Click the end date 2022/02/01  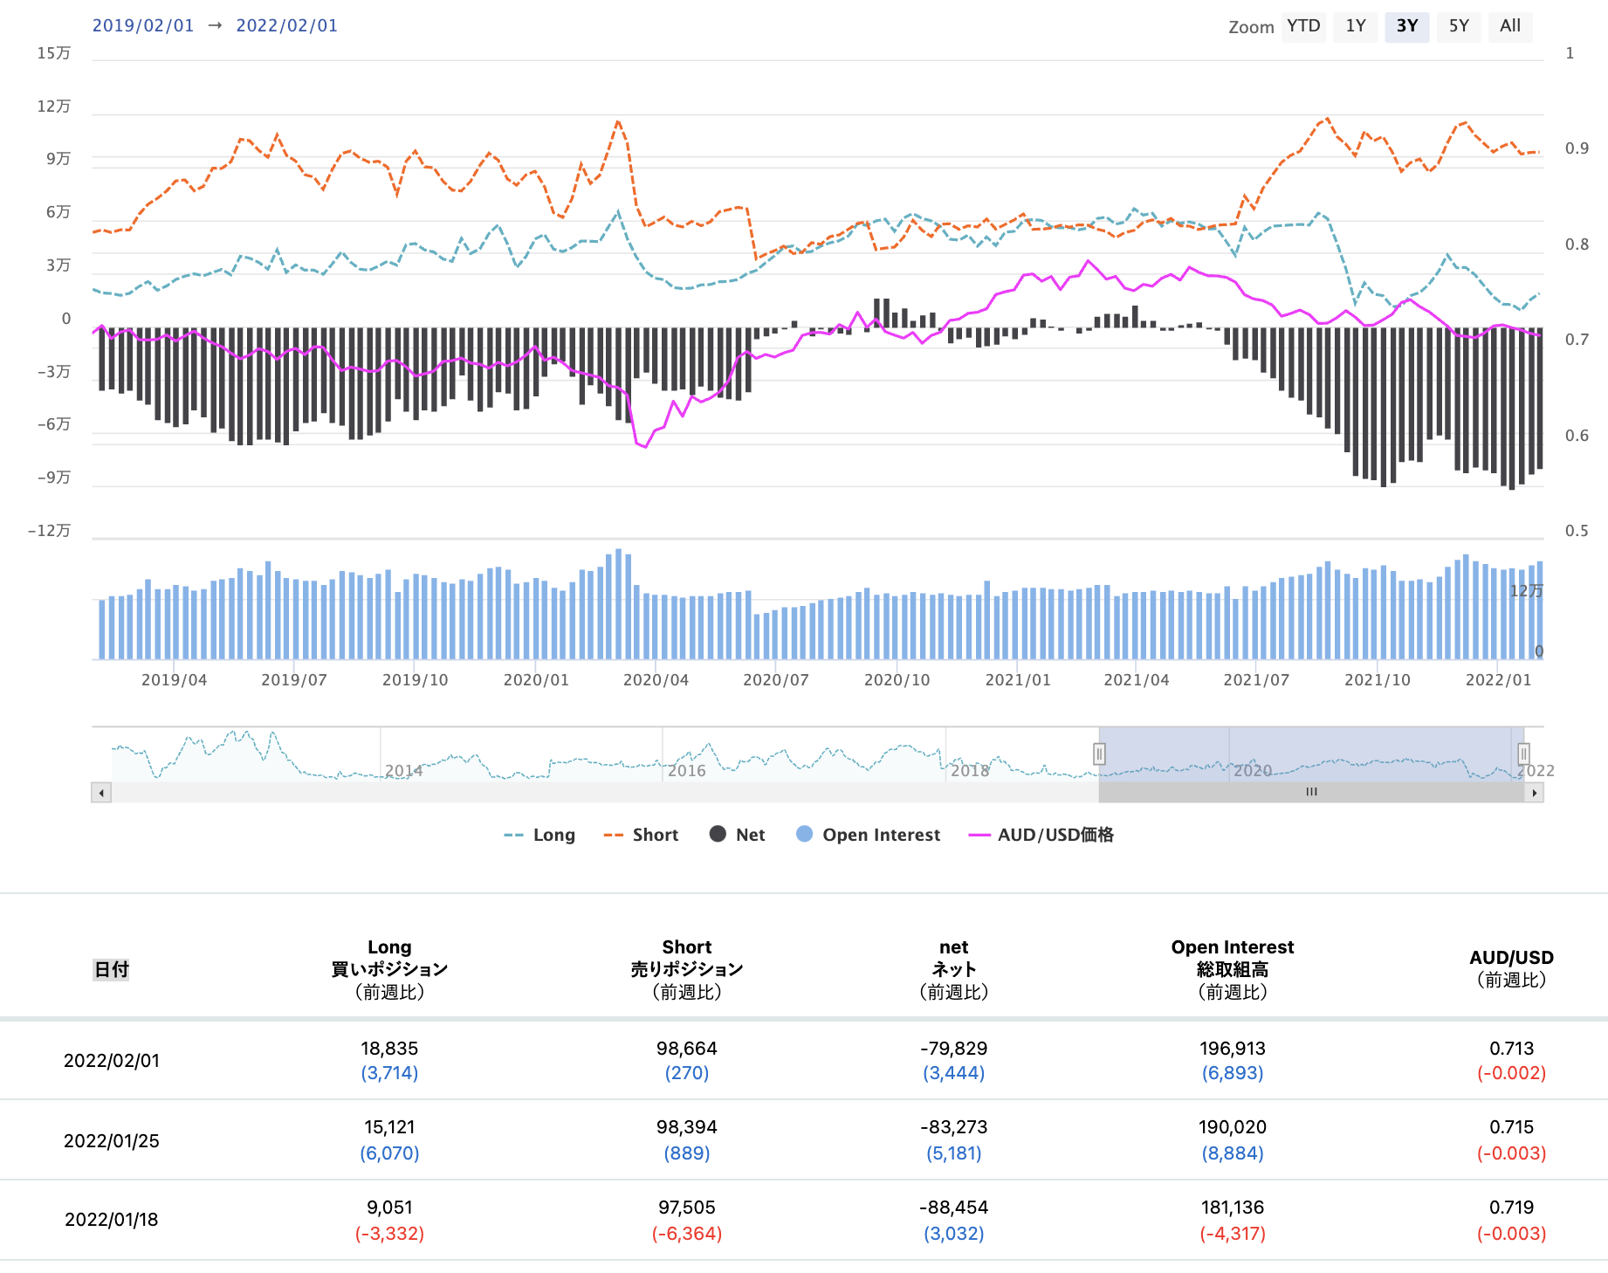(286, 25)
